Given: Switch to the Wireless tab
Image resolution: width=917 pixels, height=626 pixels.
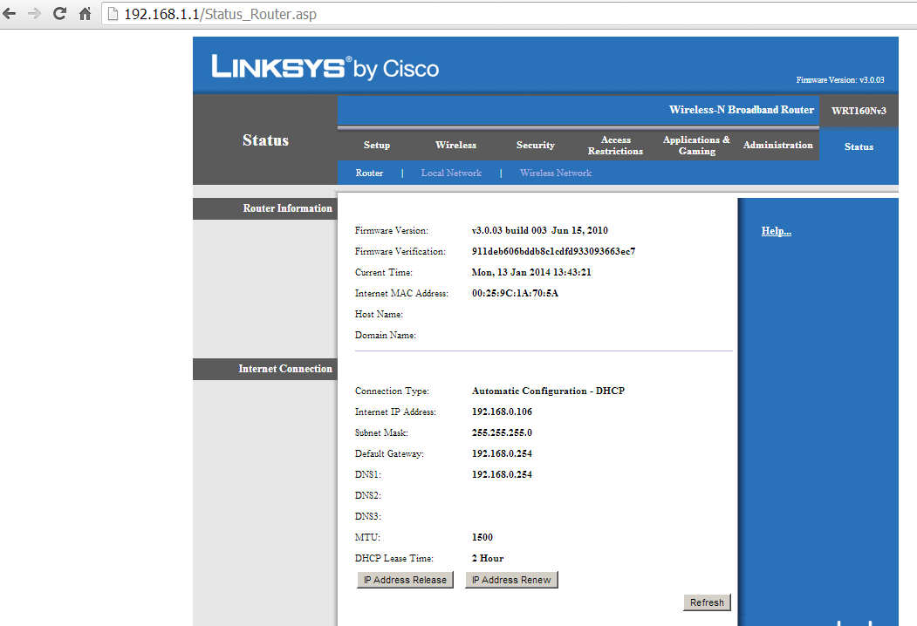Looking at the screenshot, I should 455,146.
